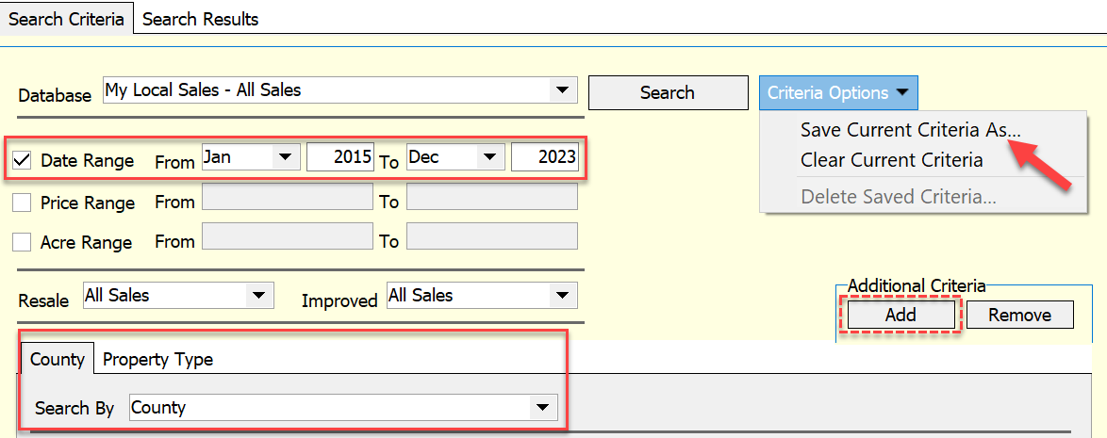Open the Criteria Options menu
Viewport: 1107px width, 438px height.
(x=838, y=92)
